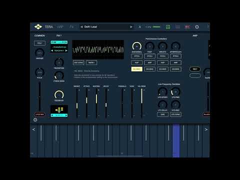Screen dimensions: 240x180
Task: Click the BREATH controller knob
Action: (x=162, y=46)
